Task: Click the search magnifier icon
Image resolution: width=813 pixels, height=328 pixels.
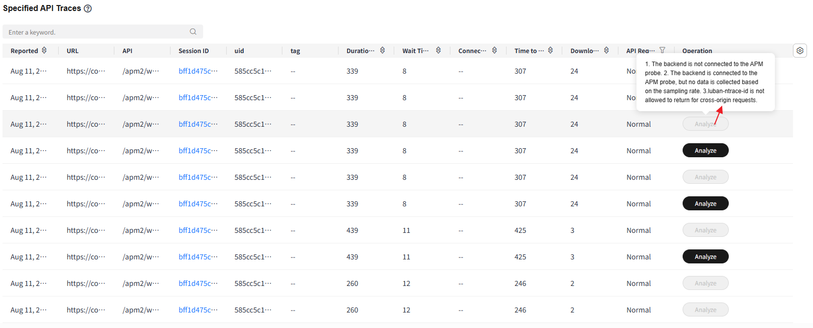Action: pyautogui.click(x=193, y=32)
